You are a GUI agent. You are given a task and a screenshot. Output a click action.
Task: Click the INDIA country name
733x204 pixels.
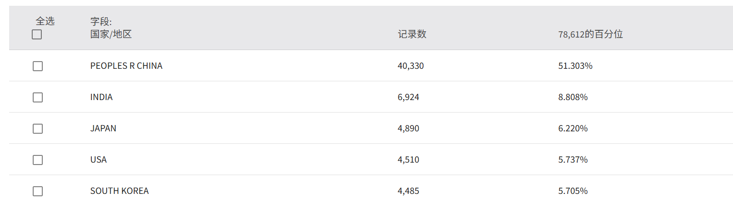(101, 97)
